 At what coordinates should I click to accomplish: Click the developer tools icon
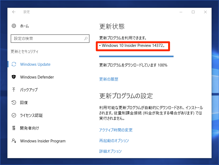14,128
